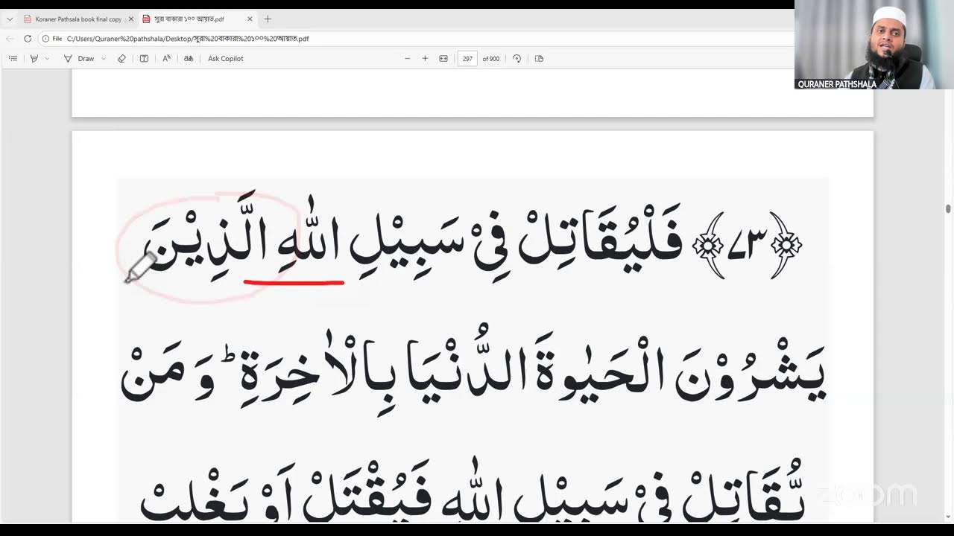Screen dimensions: 954x536
Task: Click the vertical scrollbar thumb
Action: click(948, 209)
